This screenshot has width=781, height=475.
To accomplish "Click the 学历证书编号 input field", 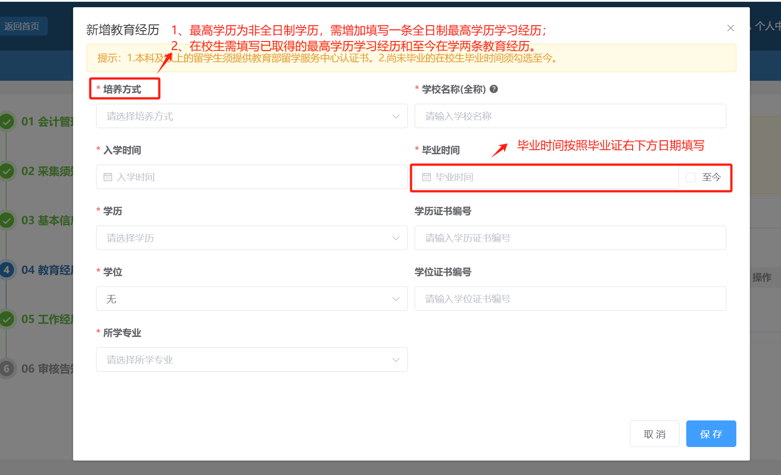I will tap(570, 238).
